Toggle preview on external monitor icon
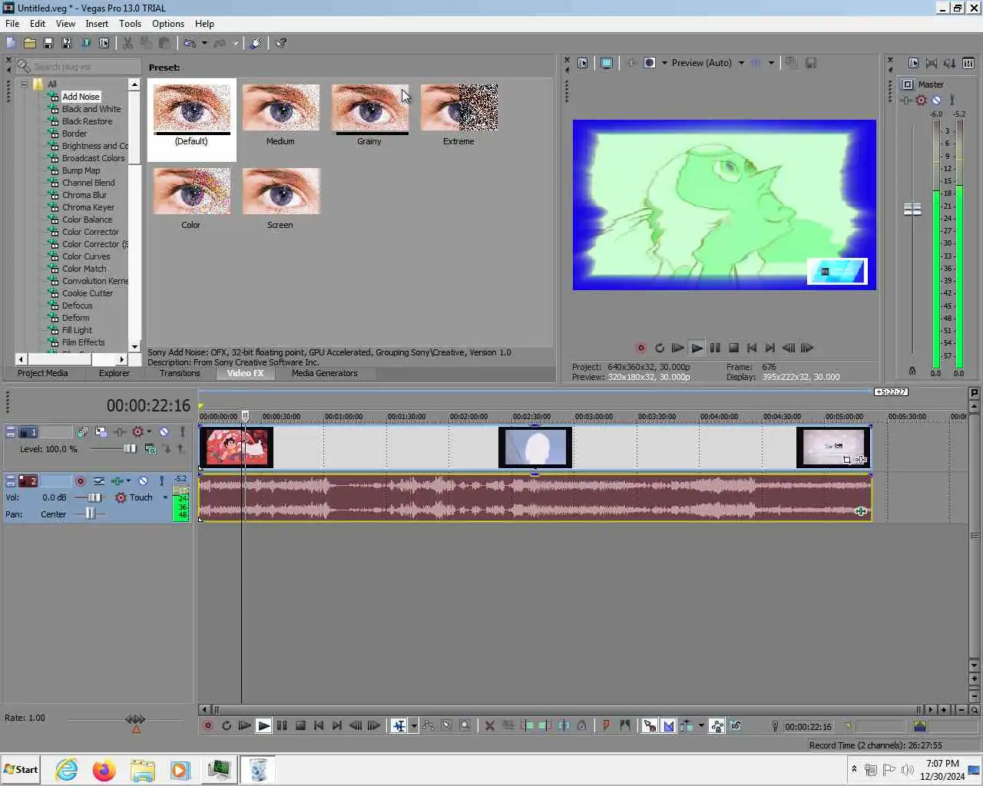The image size is (983, 786). (x=607, y=63)
